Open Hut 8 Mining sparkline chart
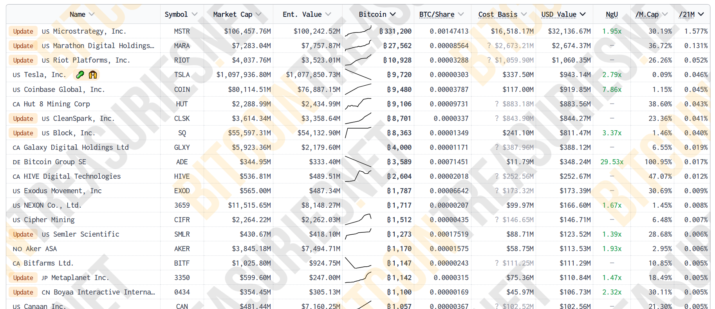Screen dimensions: 715x309 (x=358, y=104)
